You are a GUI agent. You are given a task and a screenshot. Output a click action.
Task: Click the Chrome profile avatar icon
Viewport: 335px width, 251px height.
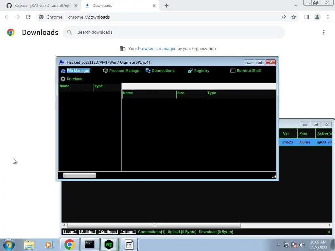pyautogui.click(x=317, y=17)
